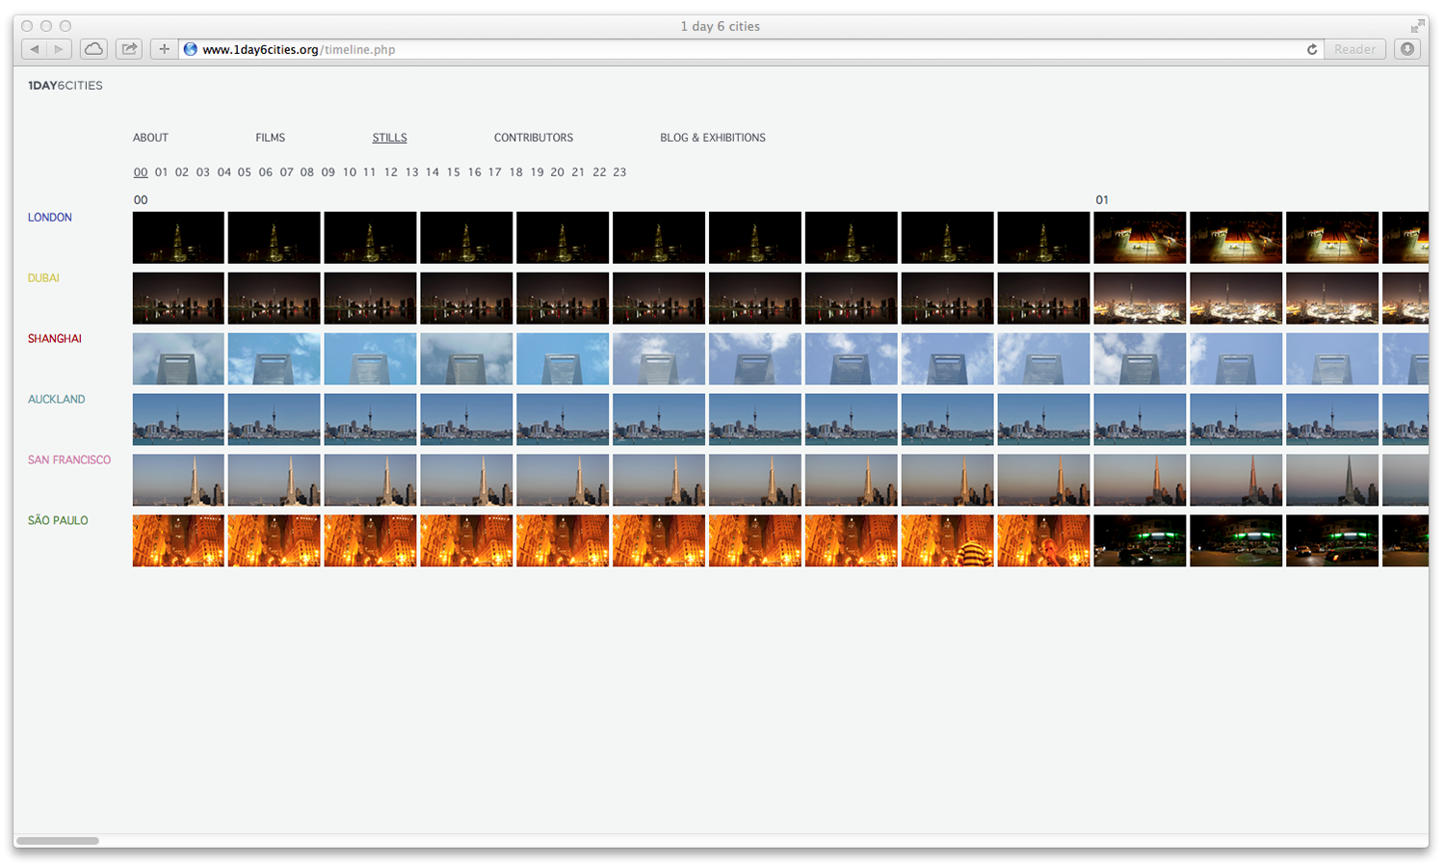Jump to hour 20 in the hour list
Viewport: 1445px width, 865px height.
(x=557, y=172)
